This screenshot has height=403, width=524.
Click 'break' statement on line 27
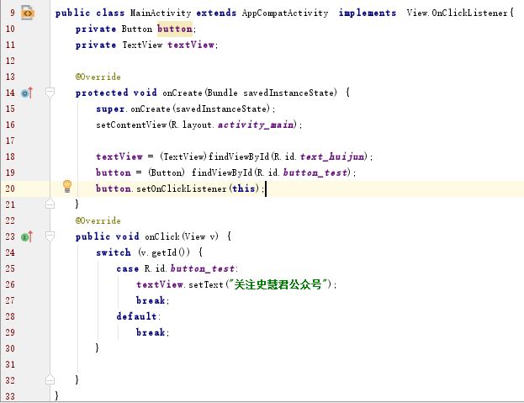151,300
